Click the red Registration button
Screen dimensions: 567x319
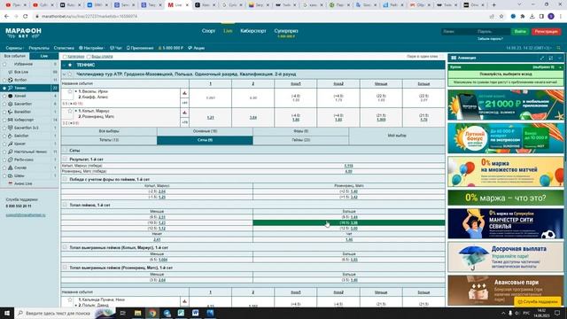(x=546, y=32)
